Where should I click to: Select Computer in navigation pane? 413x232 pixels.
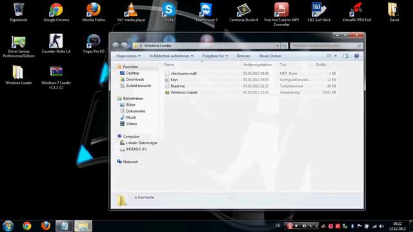point(131,137)
